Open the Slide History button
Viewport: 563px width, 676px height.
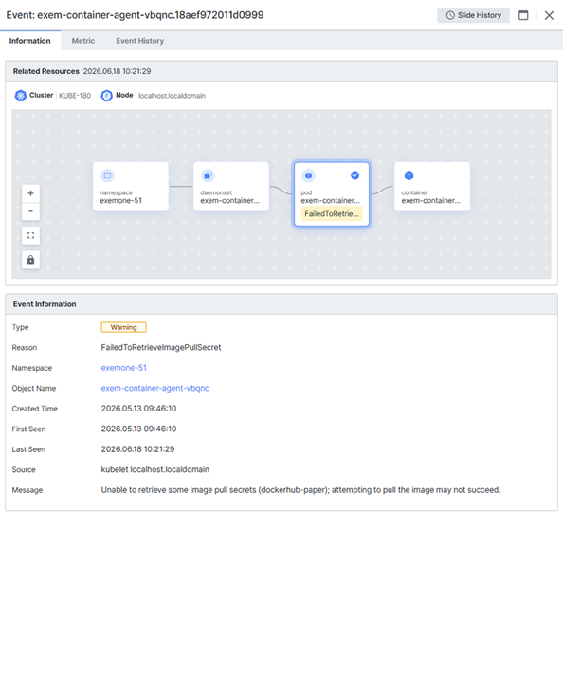click(473, 15)
